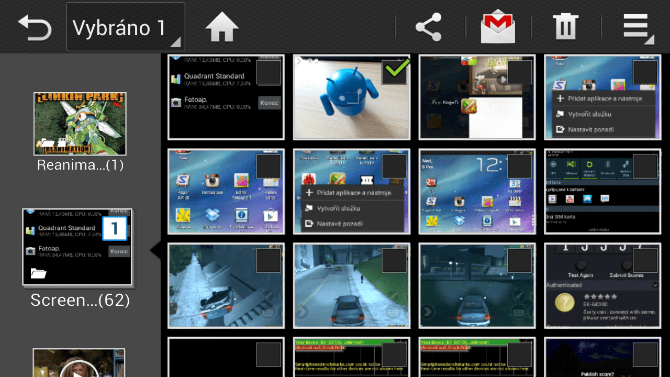Check the Fruit Ninja widget screenshot

520,72
